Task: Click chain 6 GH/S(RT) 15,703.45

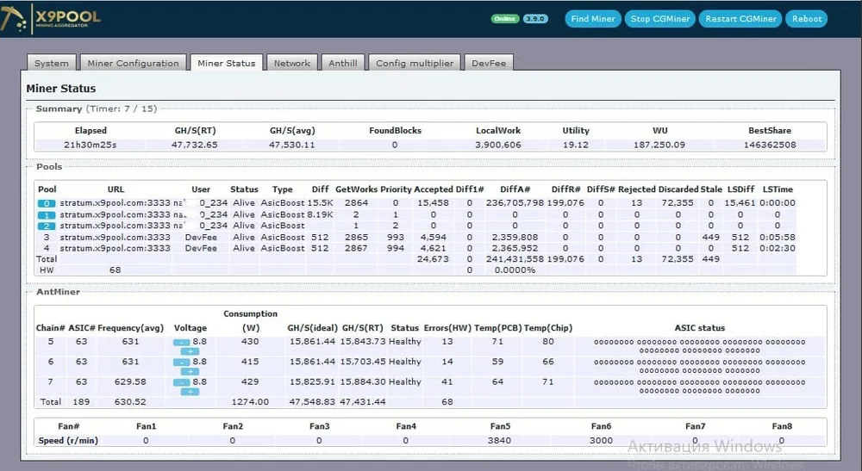Action: pos(363,362)
